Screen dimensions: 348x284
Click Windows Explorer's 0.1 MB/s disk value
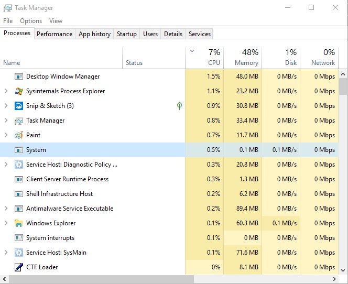[x=285, y=223]
